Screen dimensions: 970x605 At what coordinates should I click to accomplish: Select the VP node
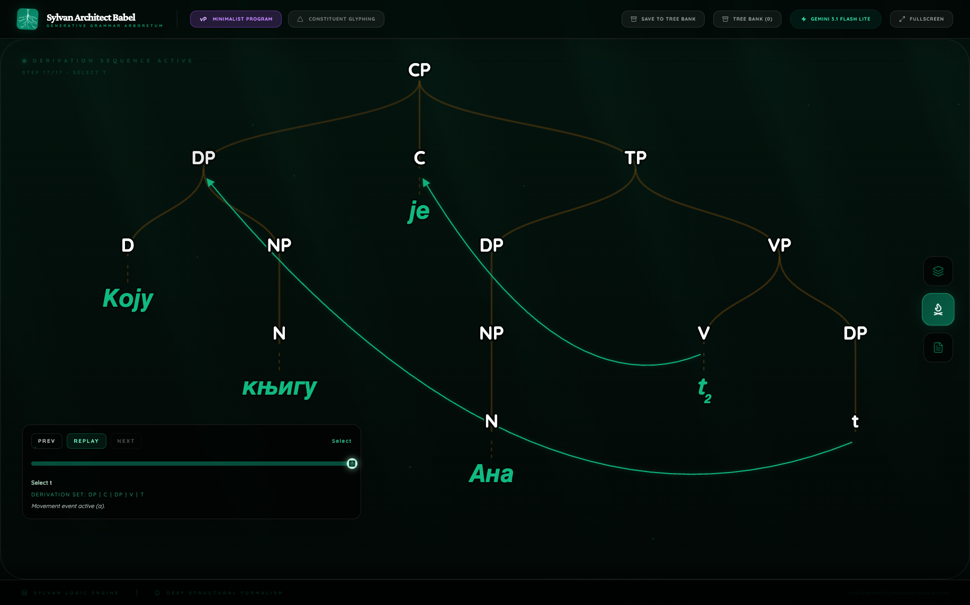point(779,245)
